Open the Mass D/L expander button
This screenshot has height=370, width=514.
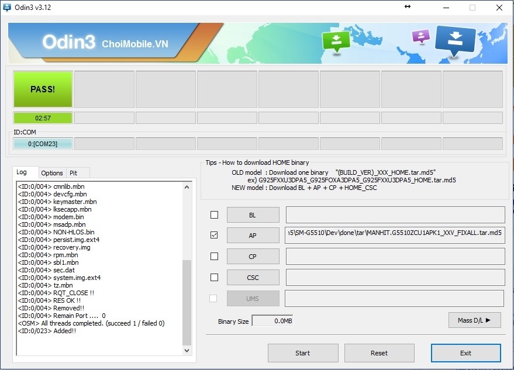[x=474, y=320]
